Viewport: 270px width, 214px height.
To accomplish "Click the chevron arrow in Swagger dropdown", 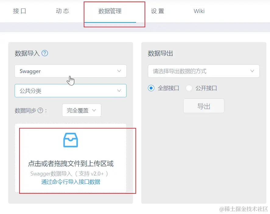I will 119,71.
